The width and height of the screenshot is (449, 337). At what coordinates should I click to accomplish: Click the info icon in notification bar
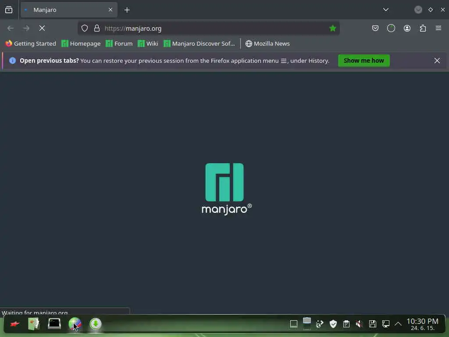pos(12,61)
